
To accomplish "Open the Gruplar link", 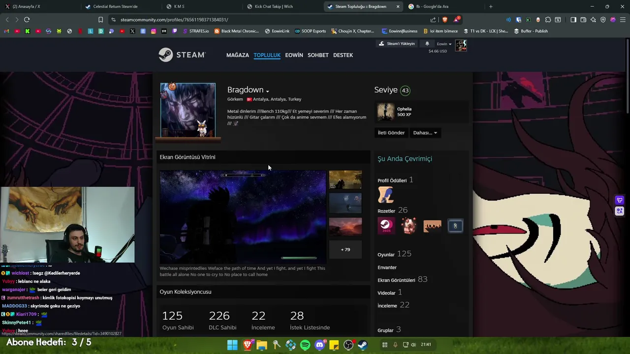I will point(385,330).
